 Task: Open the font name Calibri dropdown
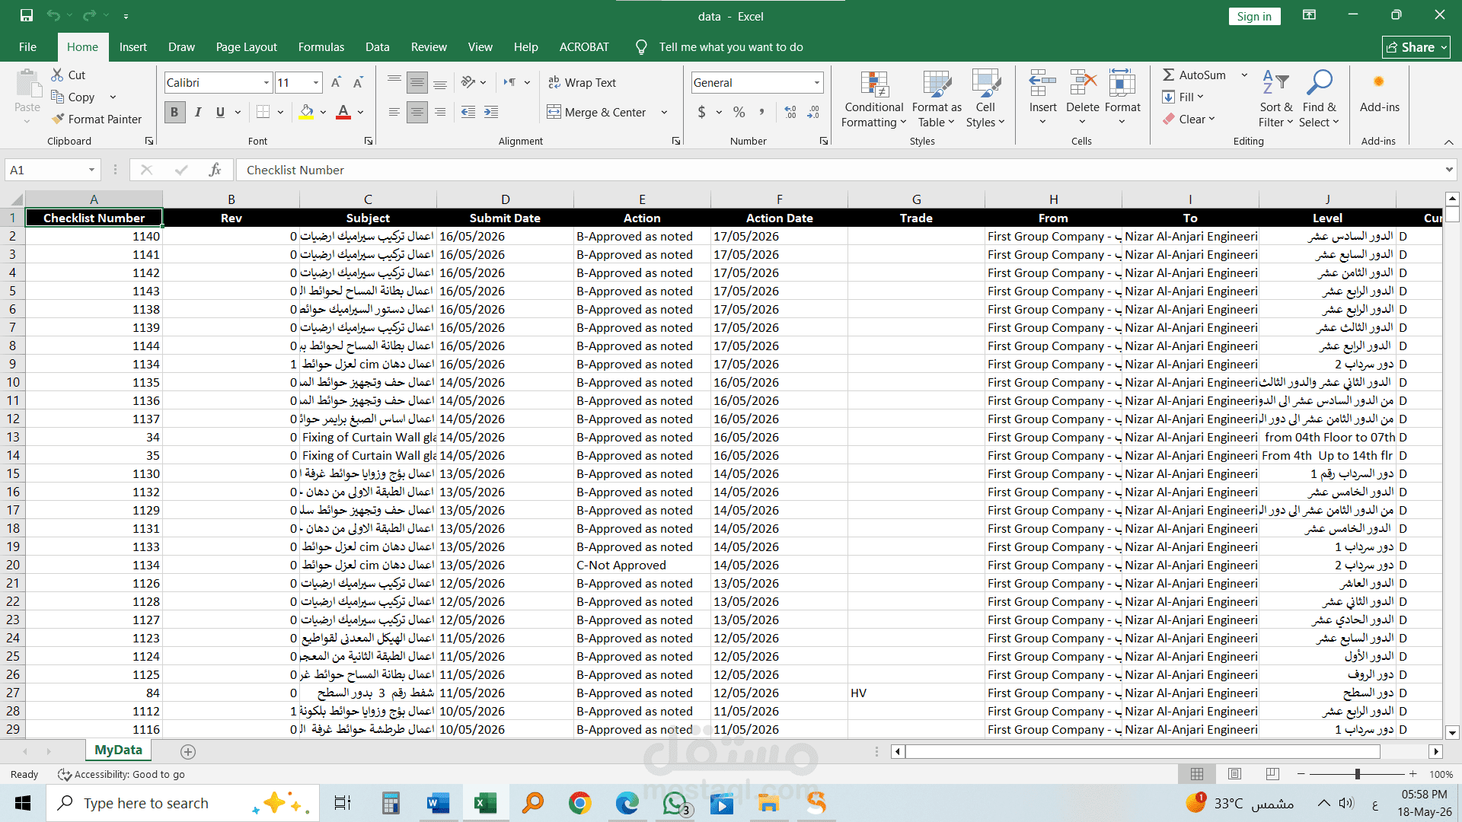click(x=267, y=82)
